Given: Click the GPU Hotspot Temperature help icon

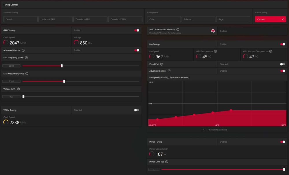Looking at the screenshot, I should (x=271, y=51).
